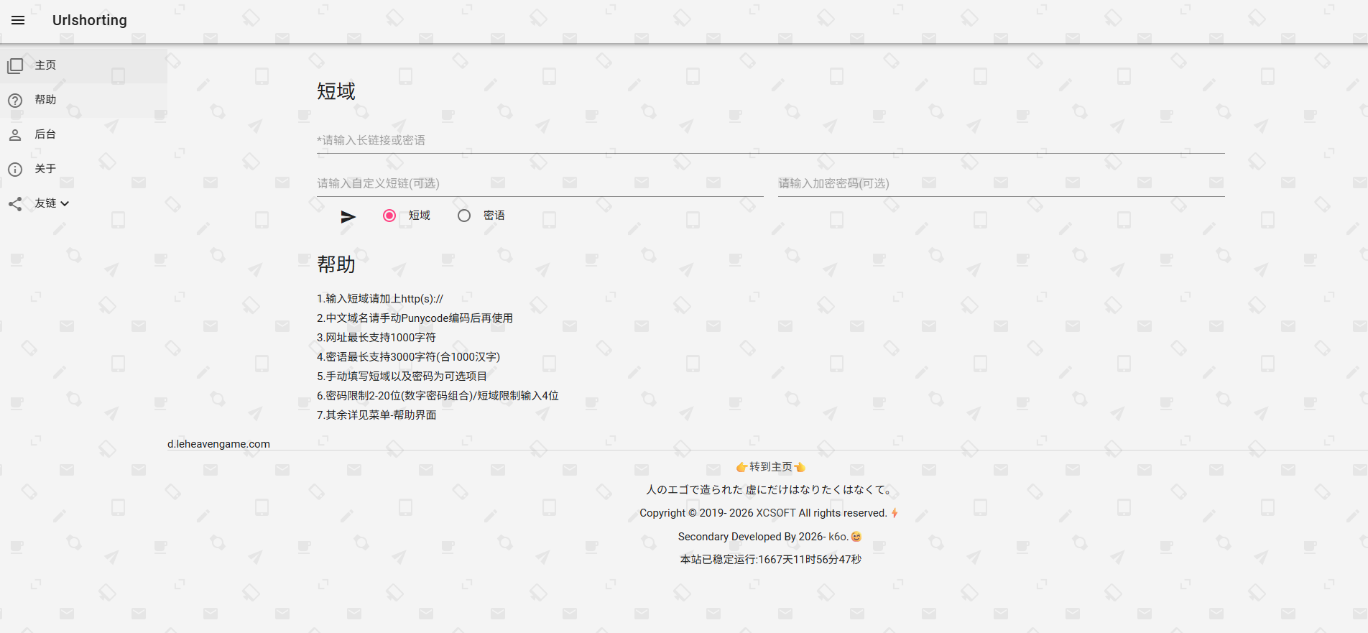Click the Urlshorting site title
This screenshot has width=1368, height=633.
[x=90, y=20]
